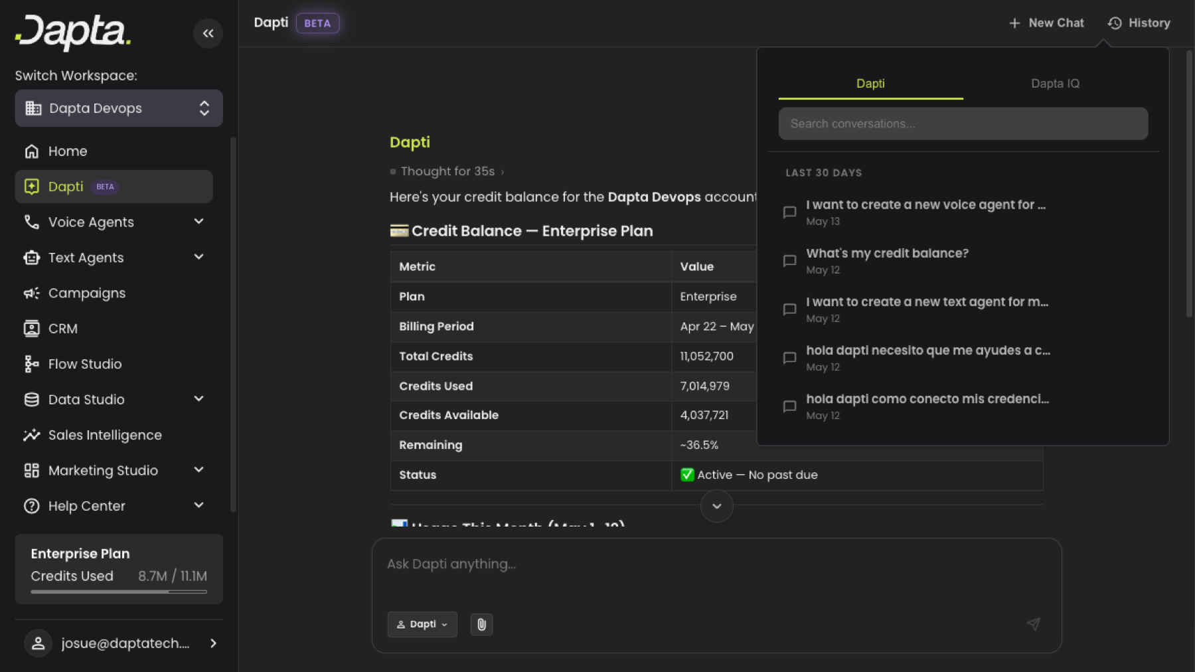Image resolution: width=1195 pixels, height=672 pixels.
Task: Expand the Marketing Studio menu
Action: (x=114, y=471)
